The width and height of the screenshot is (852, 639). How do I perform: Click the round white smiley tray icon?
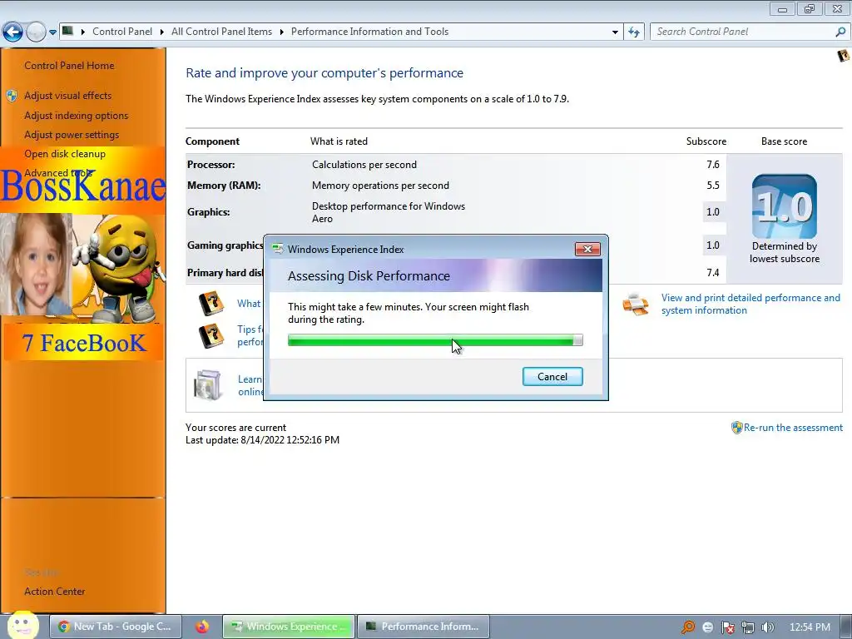point(707,627)
